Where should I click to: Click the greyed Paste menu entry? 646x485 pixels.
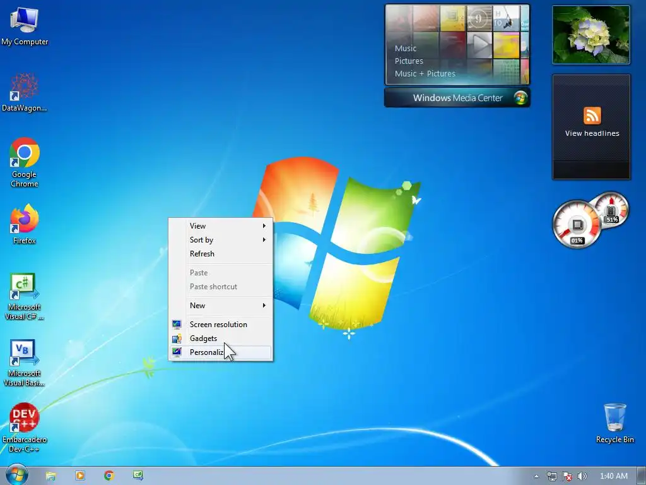[220, 273]
